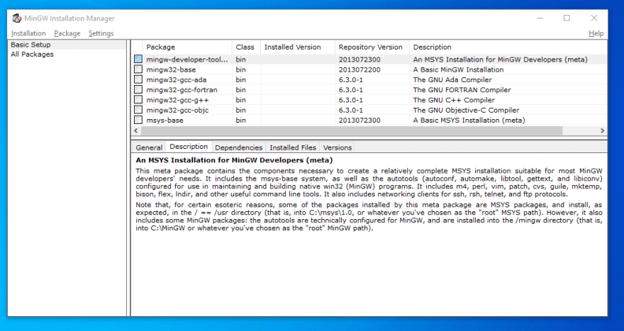Screen dimensions: 624x331
Task: Sort by the Description column header
Action: [x=508, y=47]
